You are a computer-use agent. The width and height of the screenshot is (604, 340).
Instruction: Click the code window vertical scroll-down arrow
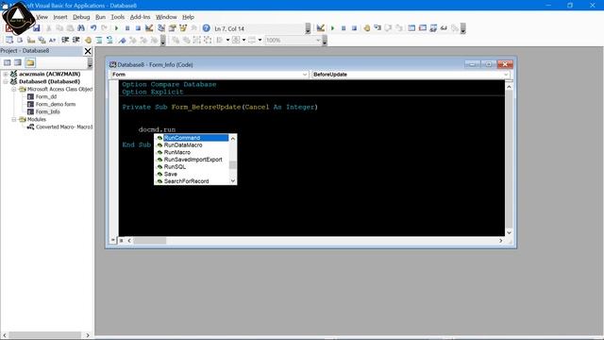[509, 232]
